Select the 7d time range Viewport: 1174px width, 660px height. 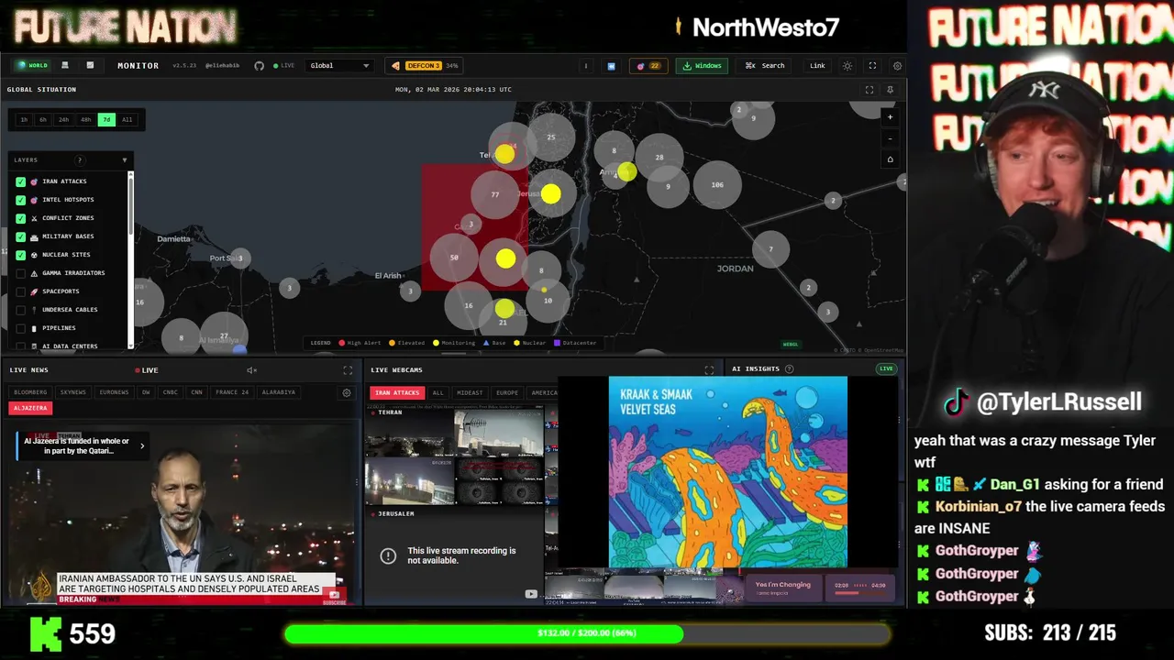[x=106, y=119]
